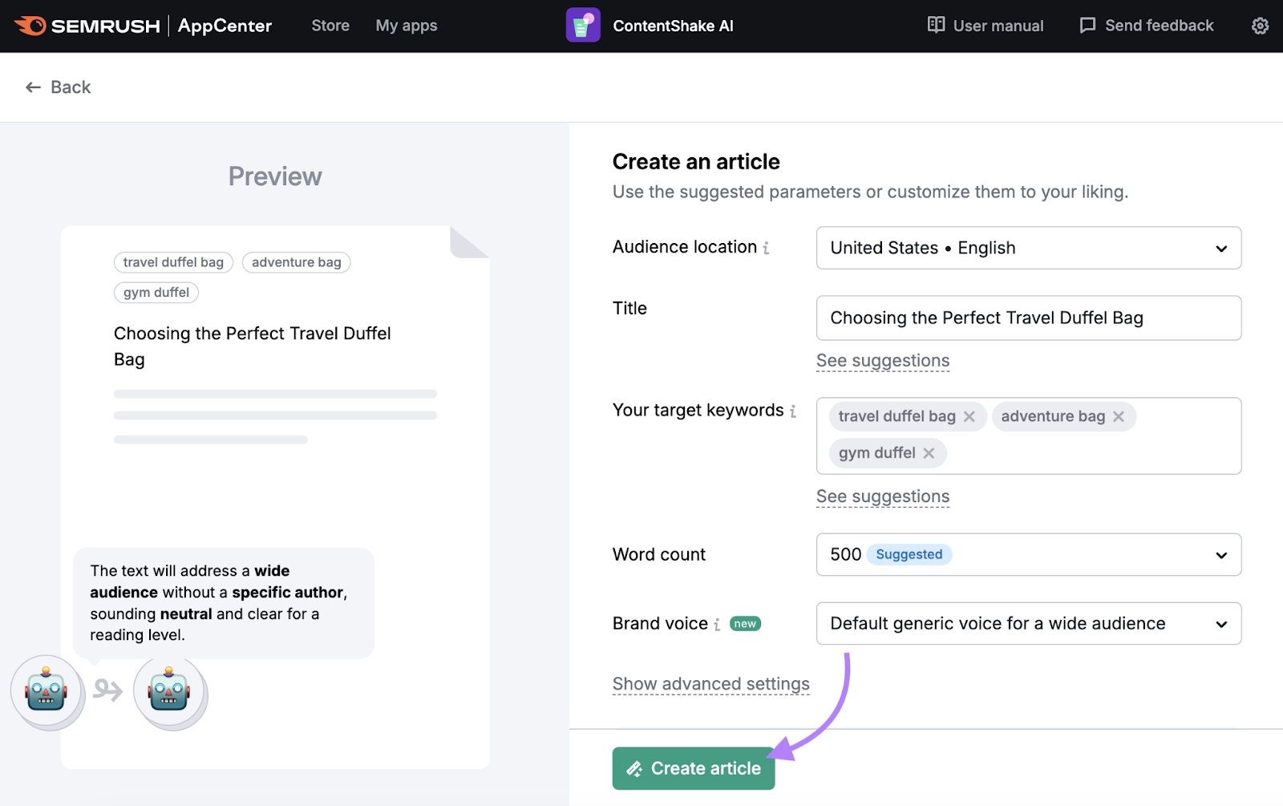Click Brand voice info icon
1283x806 pixels.
point(717,625)
